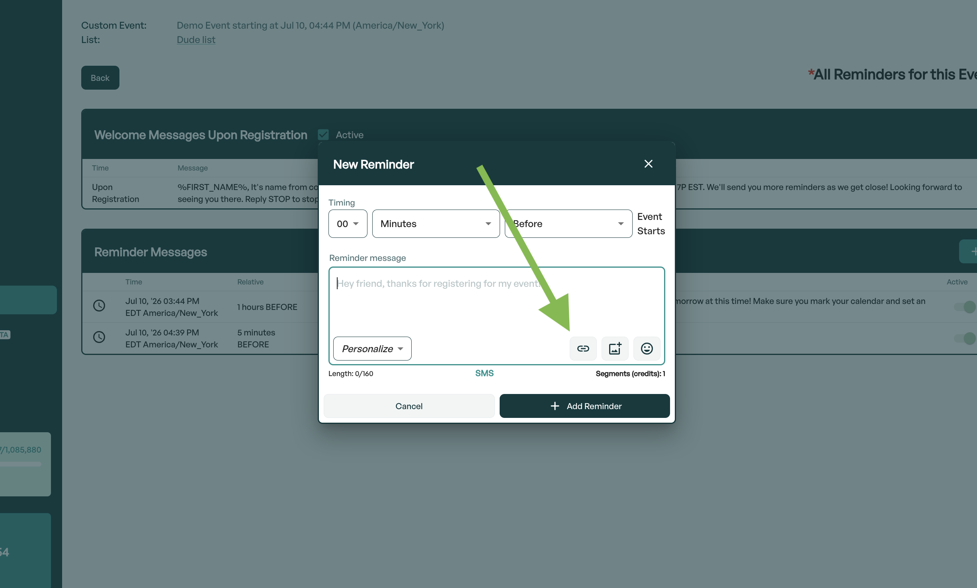Click the insert link icon
Screen dimensions: 977x588
pos(583,349)
